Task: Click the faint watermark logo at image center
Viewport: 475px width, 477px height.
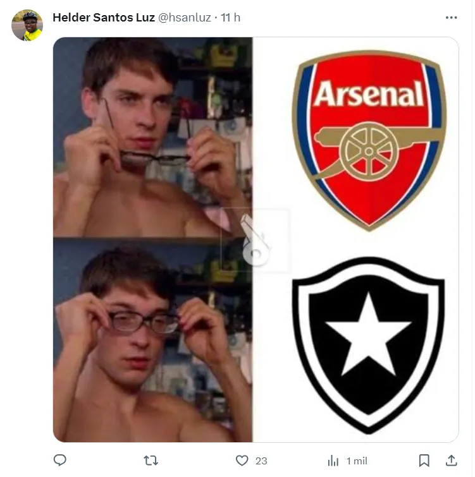Action: pos(255,241)
